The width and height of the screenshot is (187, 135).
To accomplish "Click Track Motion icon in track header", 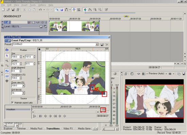I will click(x=33, y=22).
